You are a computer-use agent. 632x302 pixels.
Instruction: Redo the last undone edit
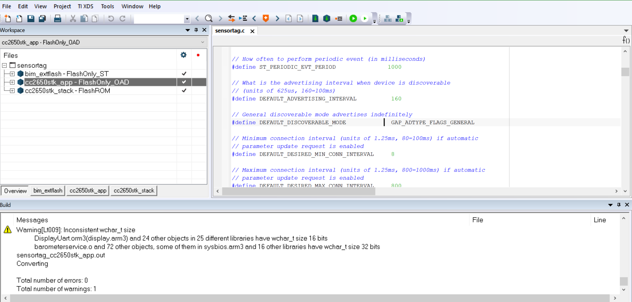[123, 19]
